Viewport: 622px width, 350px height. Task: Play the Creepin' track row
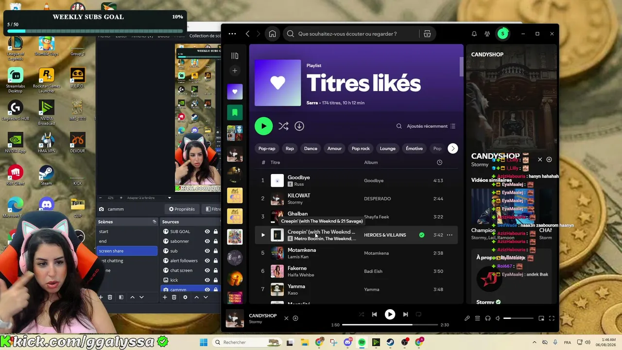coord(263,235)
